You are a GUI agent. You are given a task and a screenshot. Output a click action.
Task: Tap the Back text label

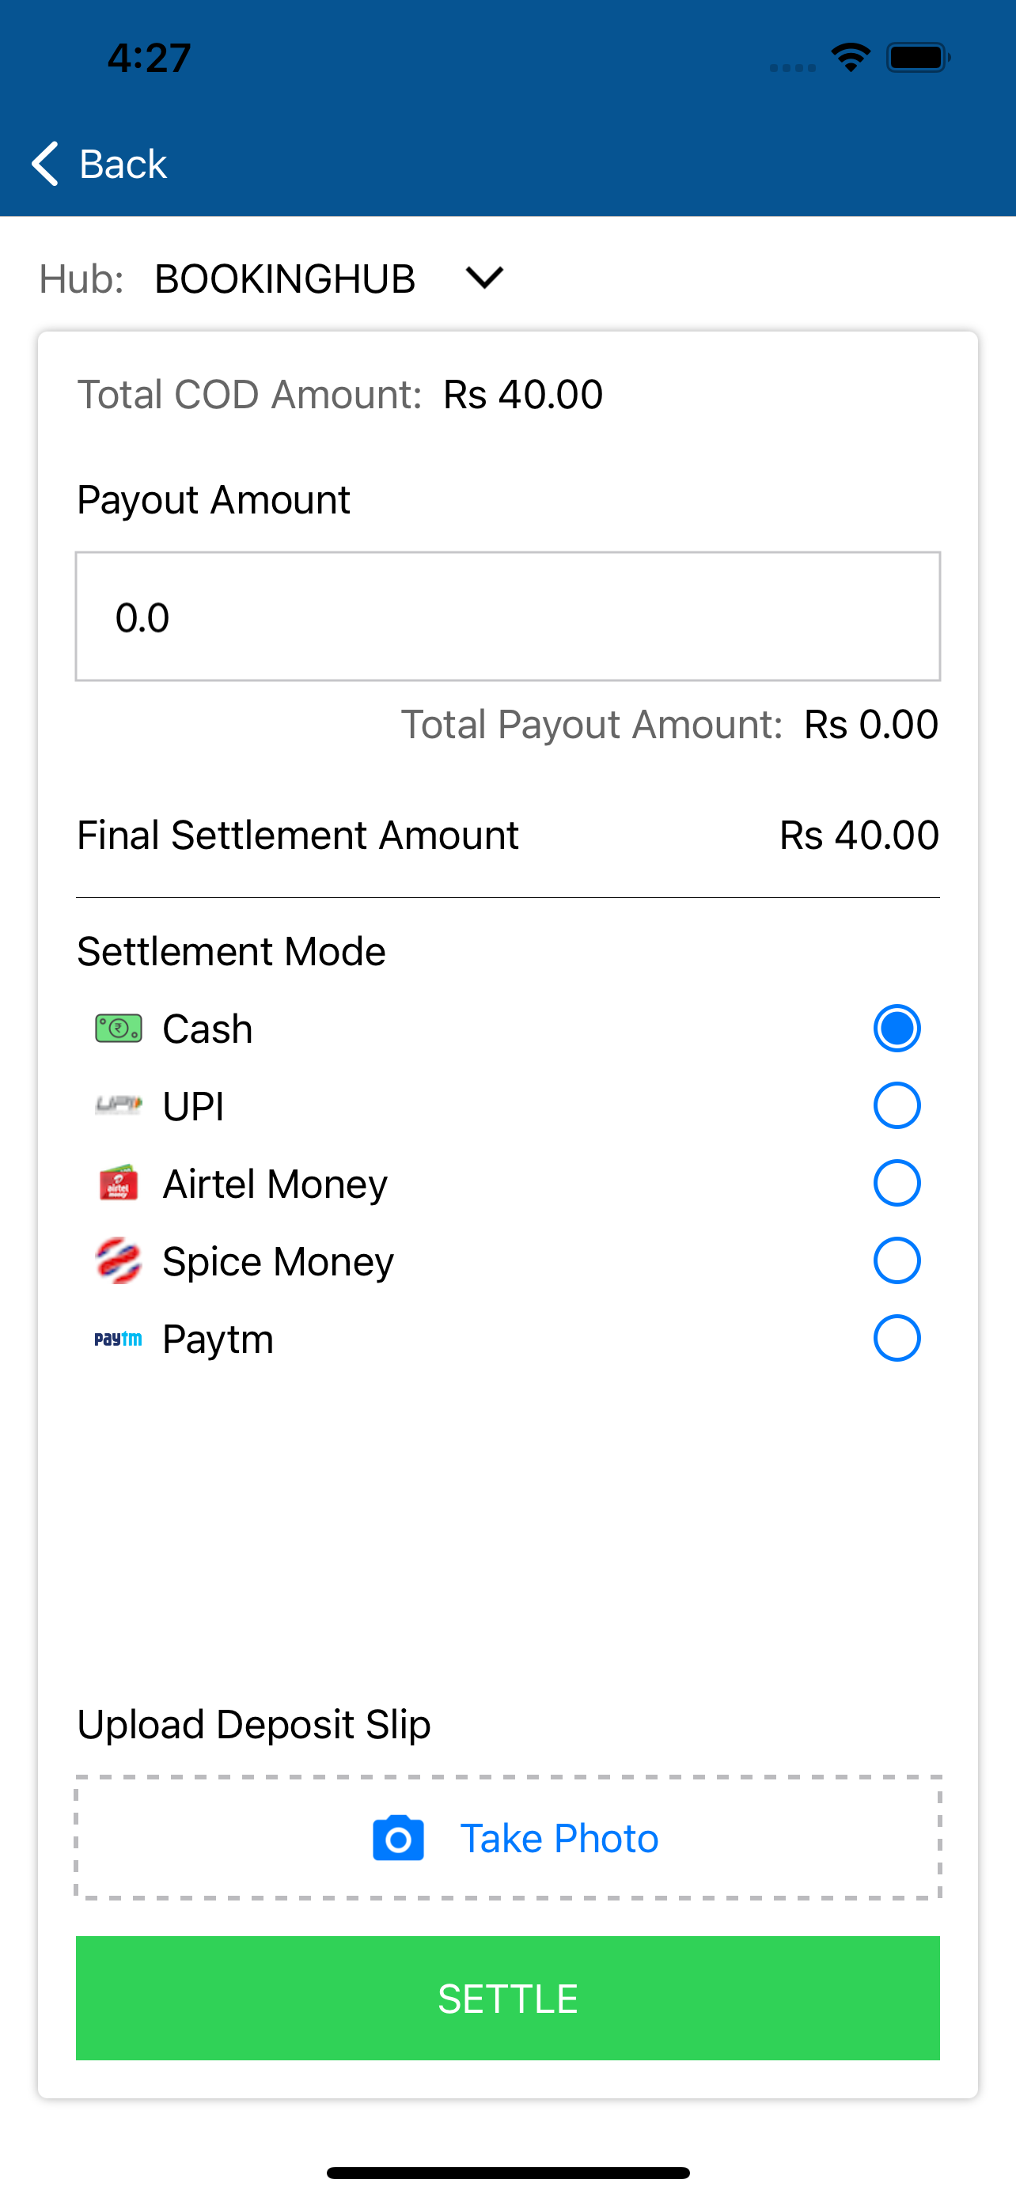point(123,163)
